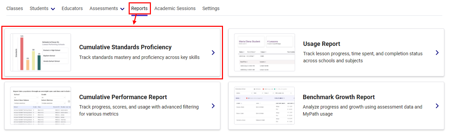Open Academic Sessions in the navigation

[x=175, y=8]
